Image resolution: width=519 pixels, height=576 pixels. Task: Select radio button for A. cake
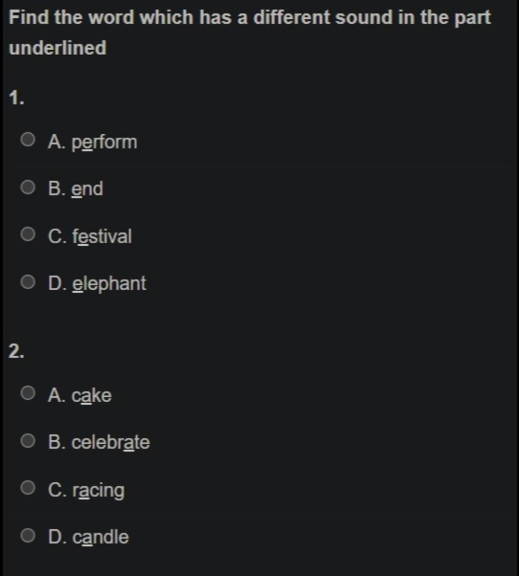click(x=28, y=393)
